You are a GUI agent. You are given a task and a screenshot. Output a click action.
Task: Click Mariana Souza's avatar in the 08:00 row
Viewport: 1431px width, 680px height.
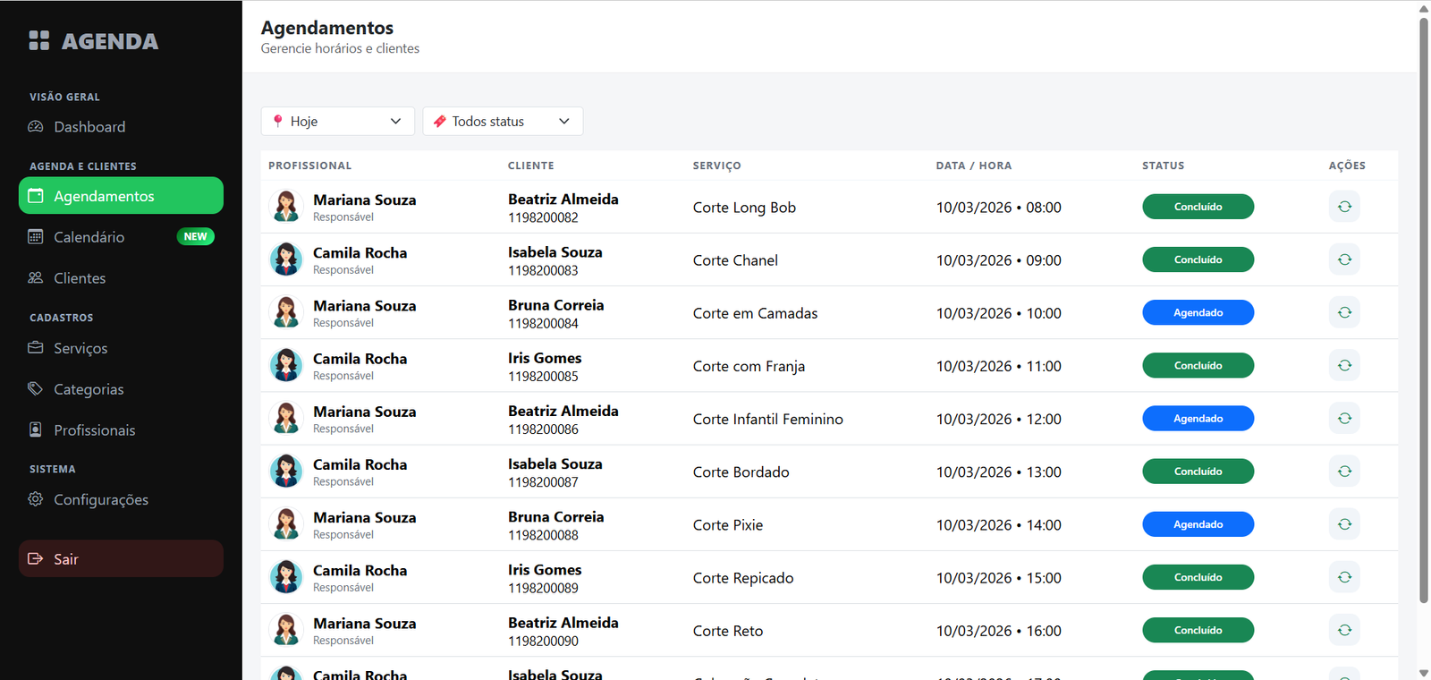(286, 207)
